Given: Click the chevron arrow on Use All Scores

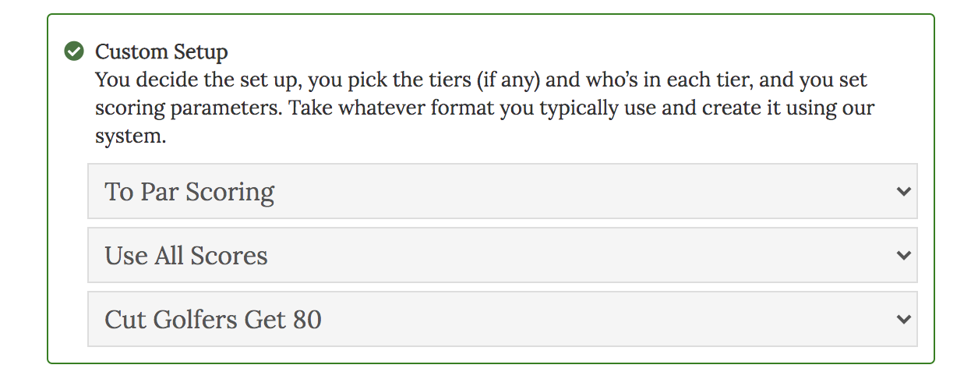Looking at the screenshot, I should pos(903,255).
